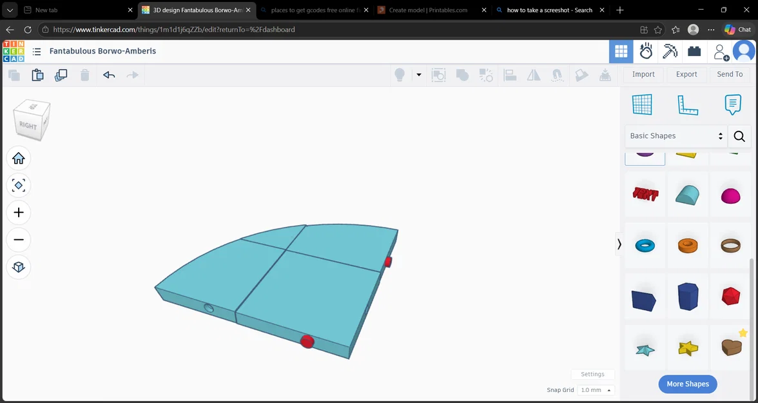Open the visibility options dropdown arrow
This screenshot has height=403, width=758.
(419, 75)
